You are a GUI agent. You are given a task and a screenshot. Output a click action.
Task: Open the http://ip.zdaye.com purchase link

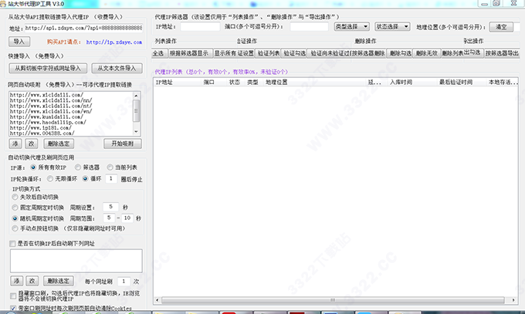113,42
